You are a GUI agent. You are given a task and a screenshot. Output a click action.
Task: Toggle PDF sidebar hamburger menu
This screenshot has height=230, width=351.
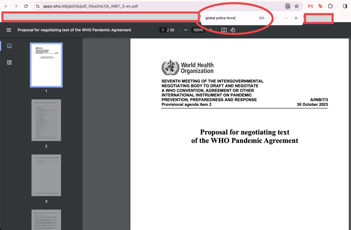(9, 30)
